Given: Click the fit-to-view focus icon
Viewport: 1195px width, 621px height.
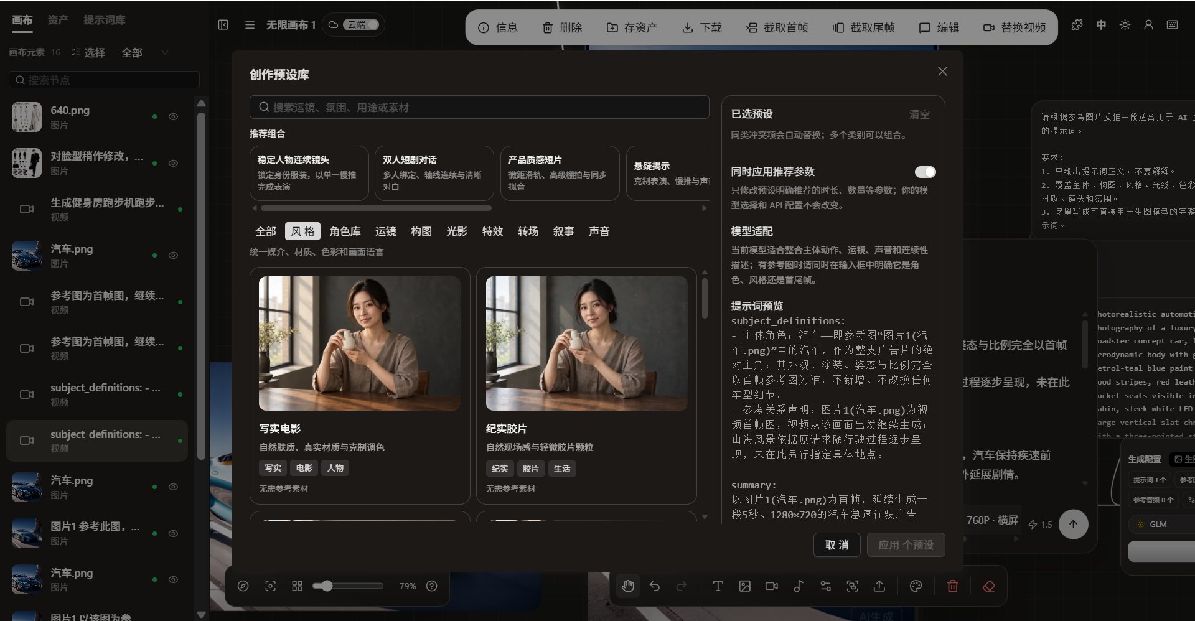Looking at the screenshot, I should tap(270, 586).
